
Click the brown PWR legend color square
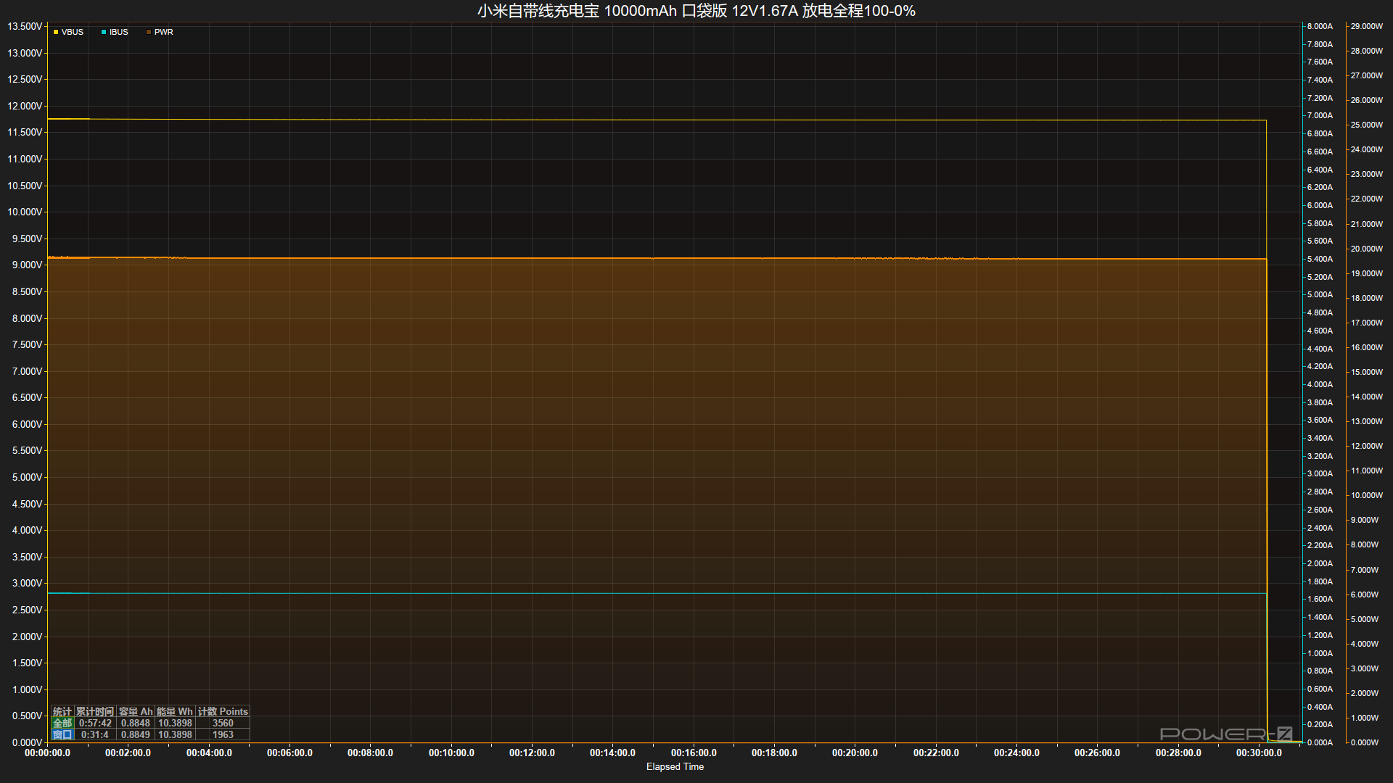click(x=149, y=32)
